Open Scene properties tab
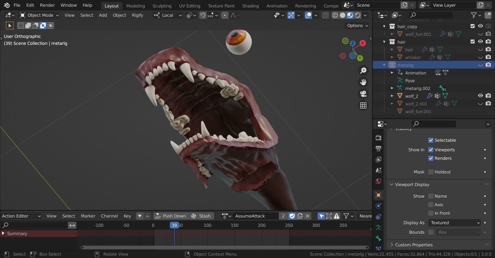 (378, 170)
